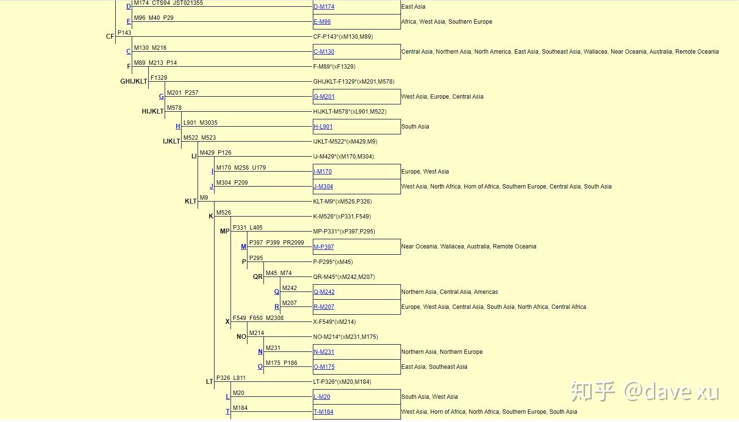The width and height of the screenshot is (739, 422).
Task: Select the KLT-M9*(xM526,P326) text
Action: tap(342, 202)
